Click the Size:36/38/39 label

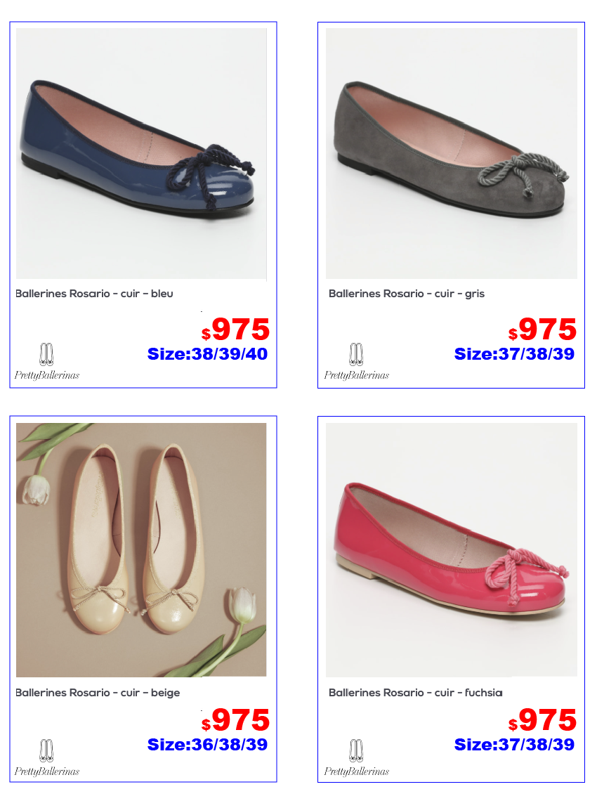[208, 745]
